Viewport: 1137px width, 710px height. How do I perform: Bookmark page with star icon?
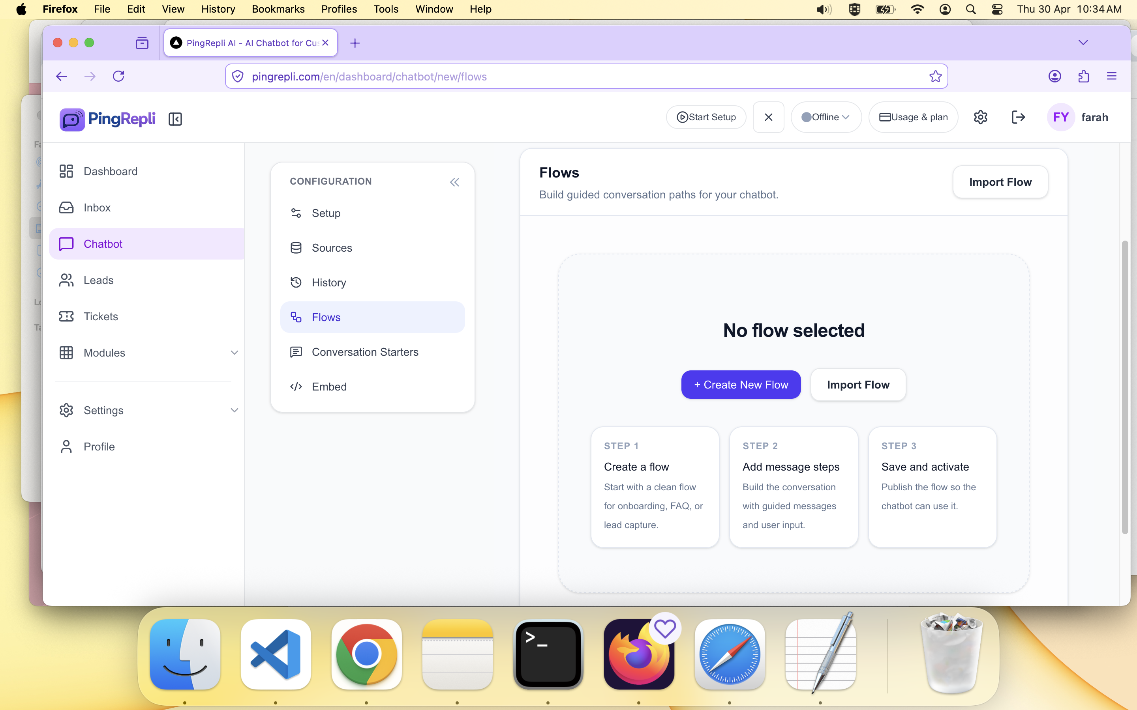(x=935, y=76)
